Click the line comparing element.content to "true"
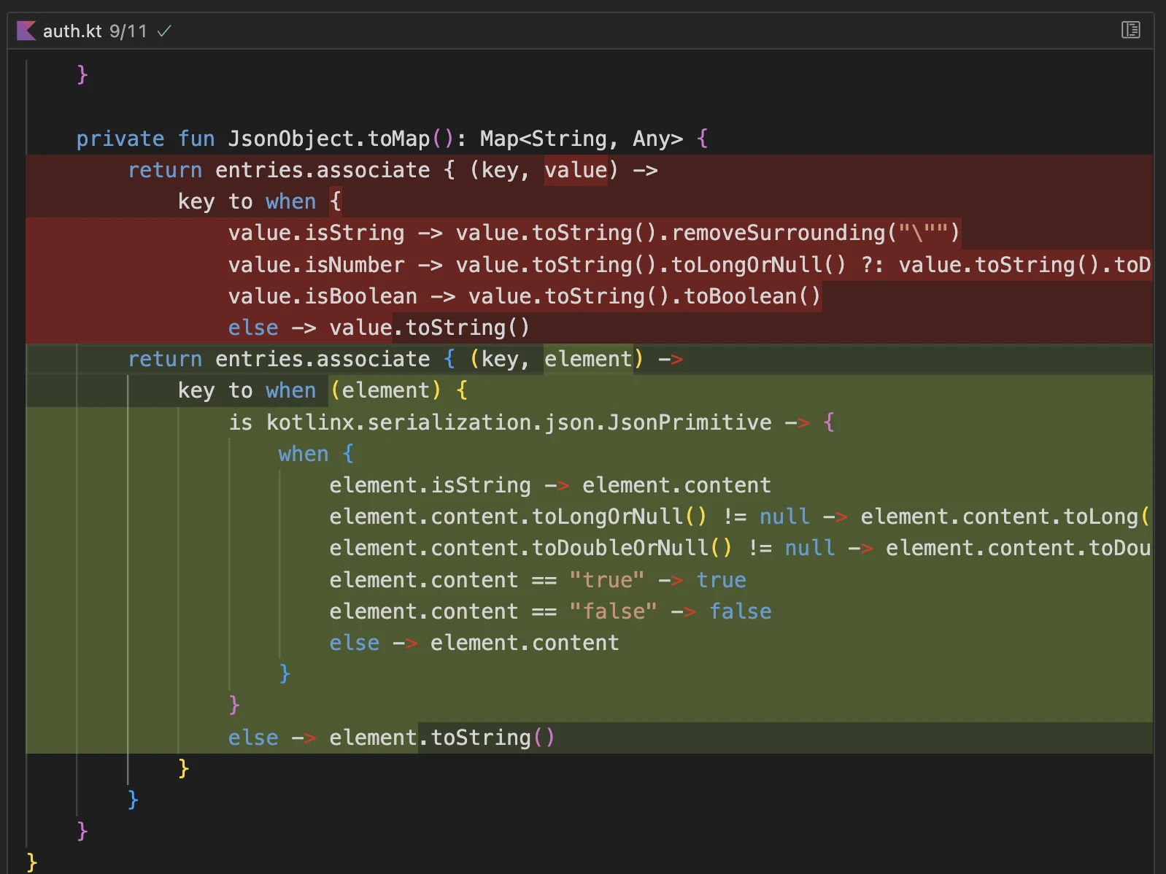 [537, 580]
